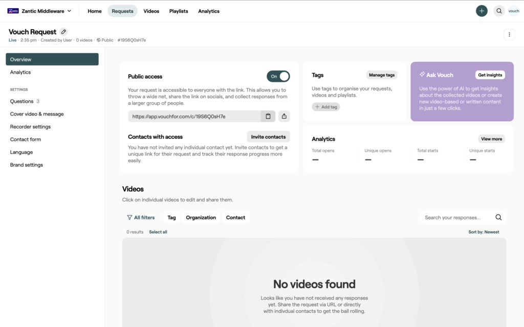Click the Manage tags button
The height and width of the screenshot is (327, 524).
(x=382, y=75)
